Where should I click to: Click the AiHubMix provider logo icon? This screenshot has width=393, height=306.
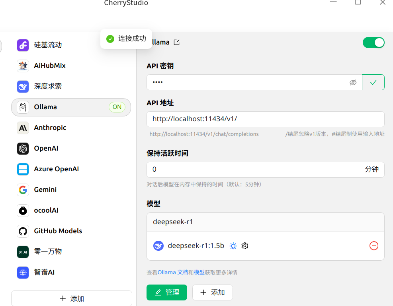pos(23,66)
